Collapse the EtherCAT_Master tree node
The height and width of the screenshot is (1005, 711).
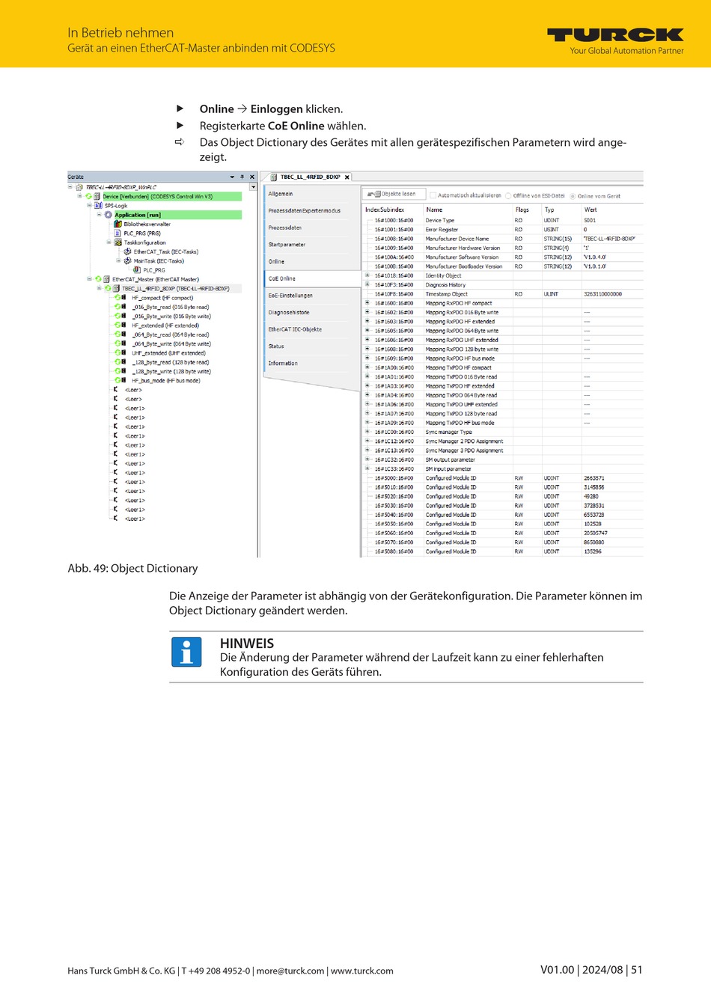pos(89,279)
